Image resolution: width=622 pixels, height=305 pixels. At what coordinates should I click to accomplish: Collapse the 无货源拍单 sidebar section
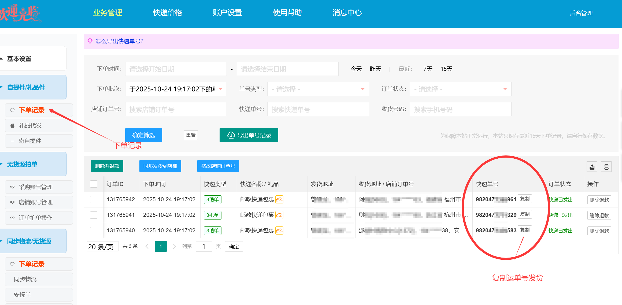tap(22, 164)
